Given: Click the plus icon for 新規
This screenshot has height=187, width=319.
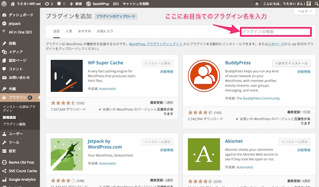Looking at the screenshot, I should [71, 3].
